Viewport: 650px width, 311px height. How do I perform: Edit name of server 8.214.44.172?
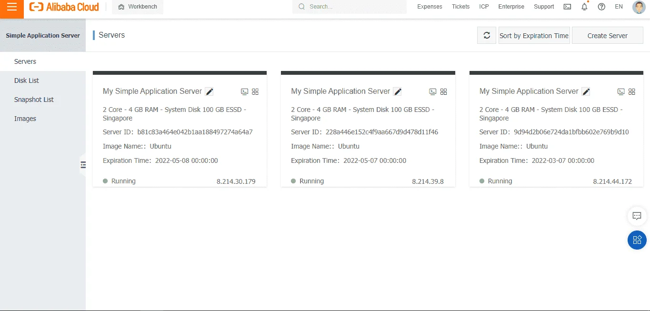tap(586, 91)
